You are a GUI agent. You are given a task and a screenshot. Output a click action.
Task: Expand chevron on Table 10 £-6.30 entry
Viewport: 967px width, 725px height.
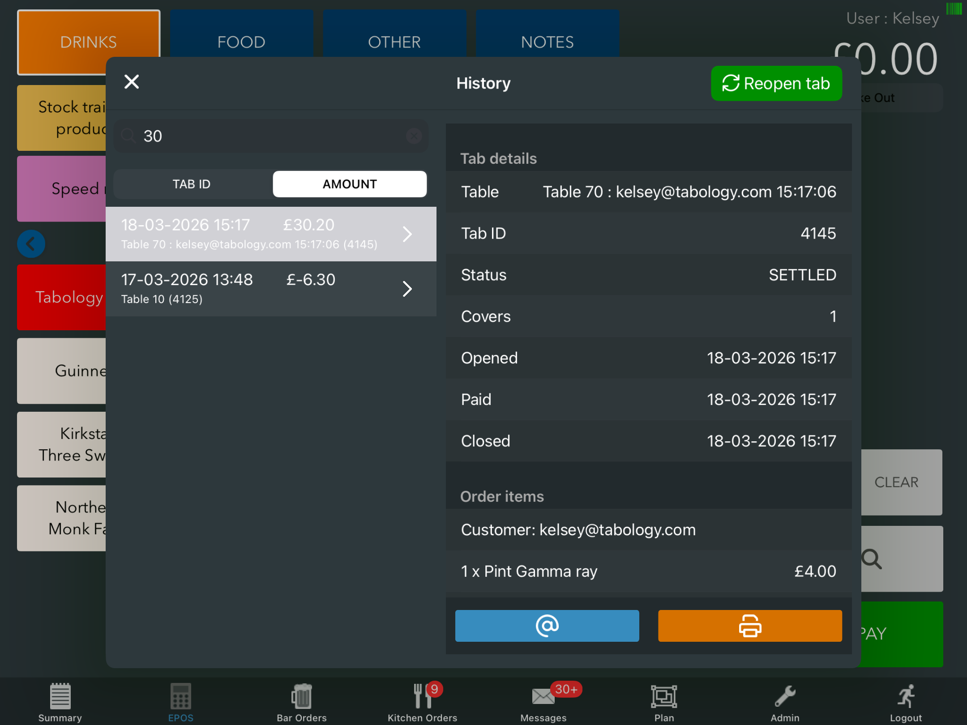coord(406,289)
